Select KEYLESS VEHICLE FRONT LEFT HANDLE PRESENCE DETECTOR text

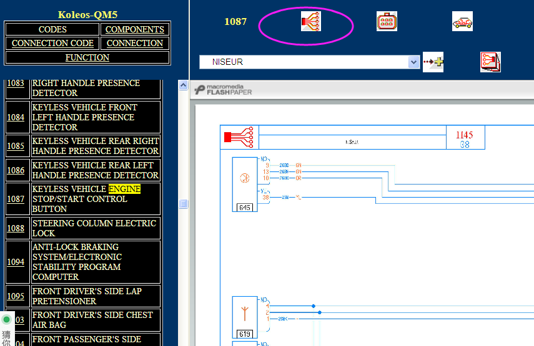(84, 117)
